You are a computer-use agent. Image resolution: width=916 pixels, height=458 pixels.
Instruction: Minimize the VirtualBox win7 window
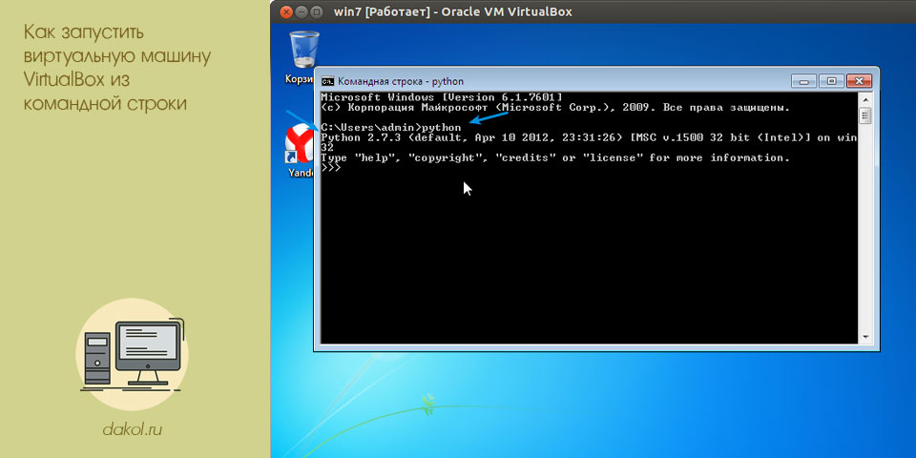302,11
